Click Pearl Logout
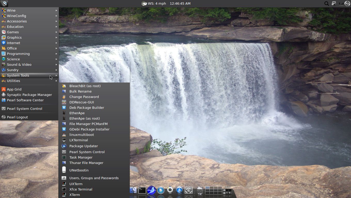The width and height of the screenshot is (351, 198). 17,117
